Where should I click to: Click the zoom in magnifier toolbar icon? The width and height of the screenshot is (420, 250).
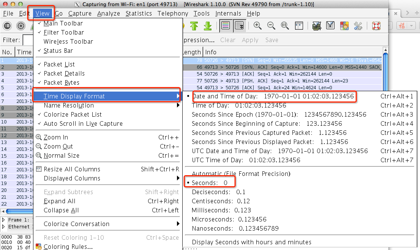point(258,26)
